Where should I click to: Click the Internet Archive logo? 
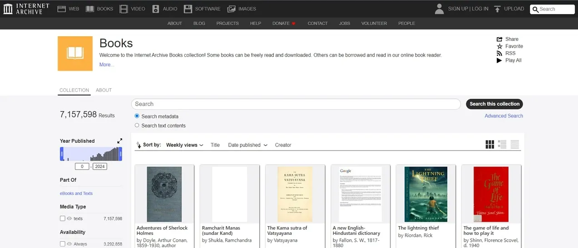(x=26, y=9)
